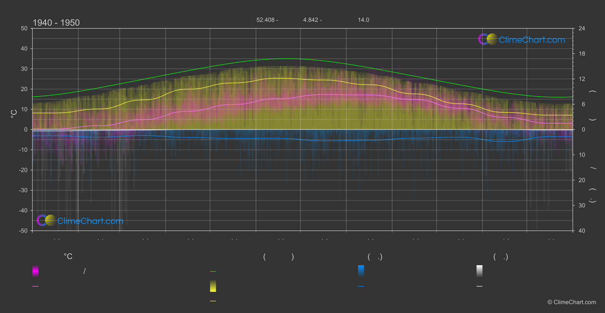Screen dimensions: 605x313
Task: Click the thin yellow line legend marker
Action: 213,301
